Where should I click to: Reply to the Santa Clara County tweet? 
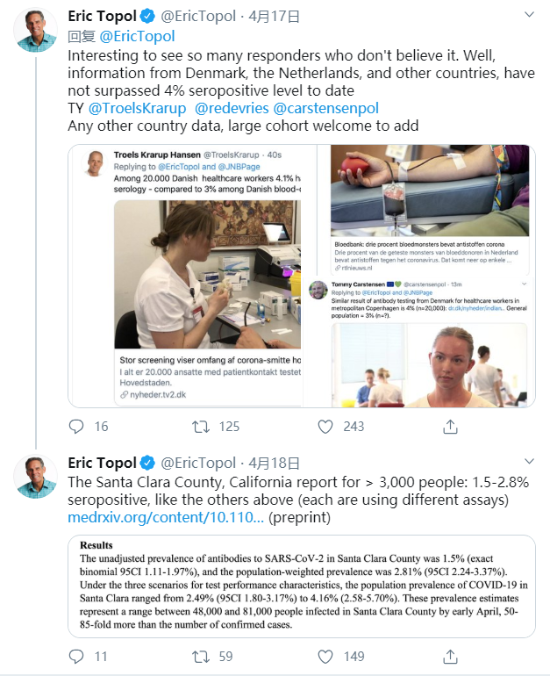pyautogui.click(x=76, y=656)
